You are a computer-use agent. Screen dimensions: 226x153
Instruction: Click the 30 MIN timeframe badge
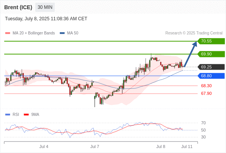click(x=45, y=7)
